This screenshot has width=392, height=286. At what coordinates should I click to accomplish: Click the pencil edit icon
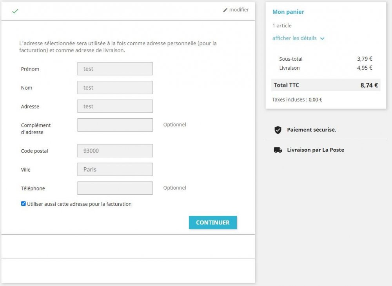[x=225, y=10]
